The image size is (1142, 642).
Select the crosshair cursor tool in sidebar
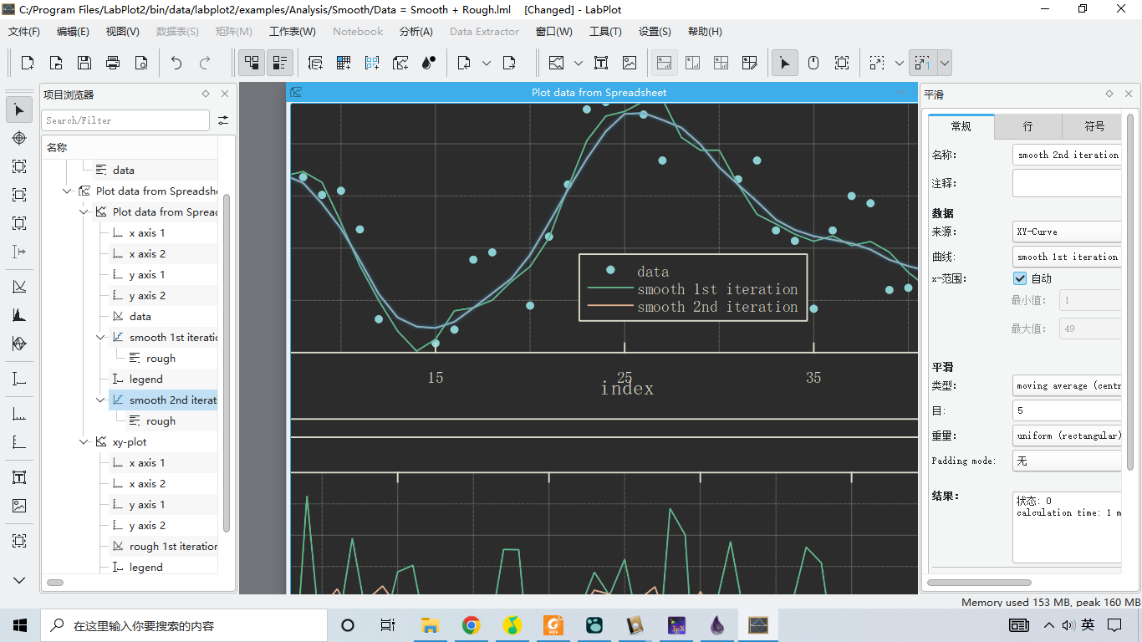point(19,138)
